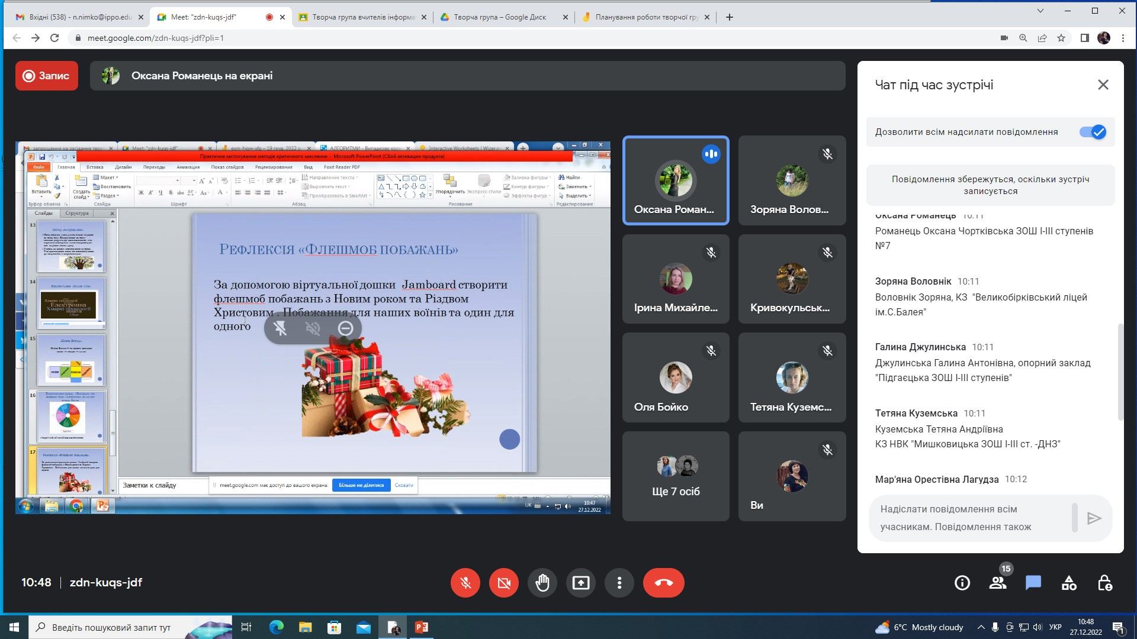Screen dimensions: 1137x639
Task: Toggle allow everyone to send messages
Action: point(1093,132)
